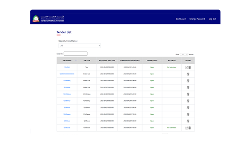Focus the Search input field
Screen dimensions: 251x153
coord(76,54)
